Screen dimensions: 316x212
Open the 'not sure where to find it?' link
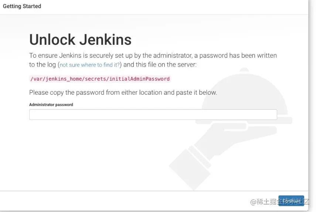coord(90,65)
